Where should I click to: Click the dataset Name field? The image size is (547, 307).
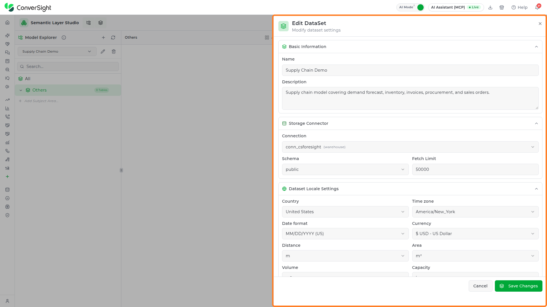410,70
